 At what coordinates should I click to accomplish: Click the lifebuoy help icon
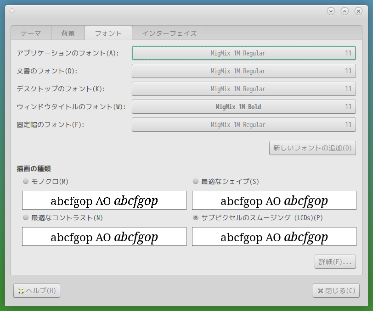21,291
